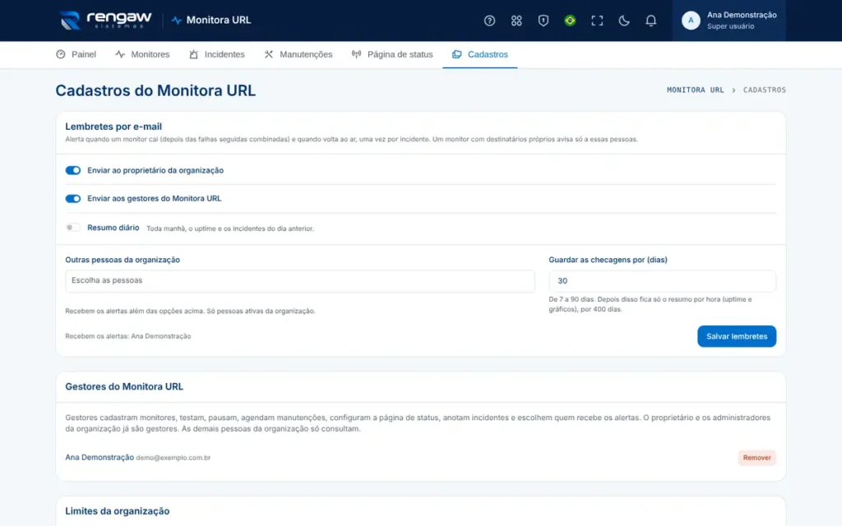The image size is (842, 526).
Task: Toggle fullscreen mode icon
Action: 597,21
